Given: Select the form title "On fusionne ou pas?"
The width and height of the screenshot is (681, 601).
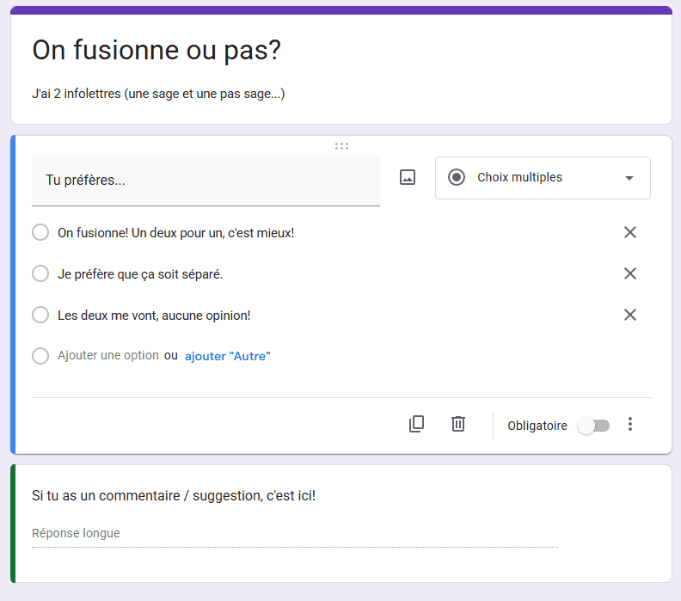Looking at the screenshot, I should pos(156,51).
